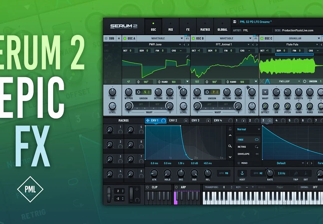Image resolution: width=323 pixels, height=224 pixels.
Task: Select the ENV 3 tab
Action: point(201,120)
